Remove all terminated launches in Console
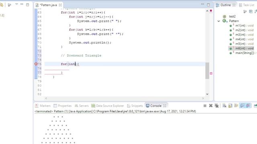 pyautogui.click(x=216, y=106)
